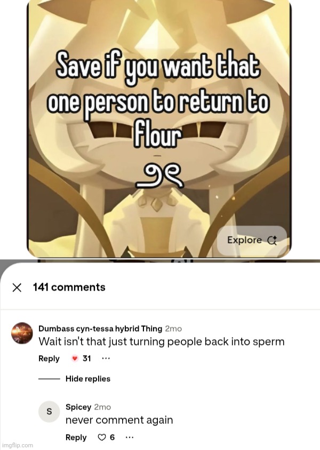
Task: View the 31 reactions count
Action: tap(87, 358)
